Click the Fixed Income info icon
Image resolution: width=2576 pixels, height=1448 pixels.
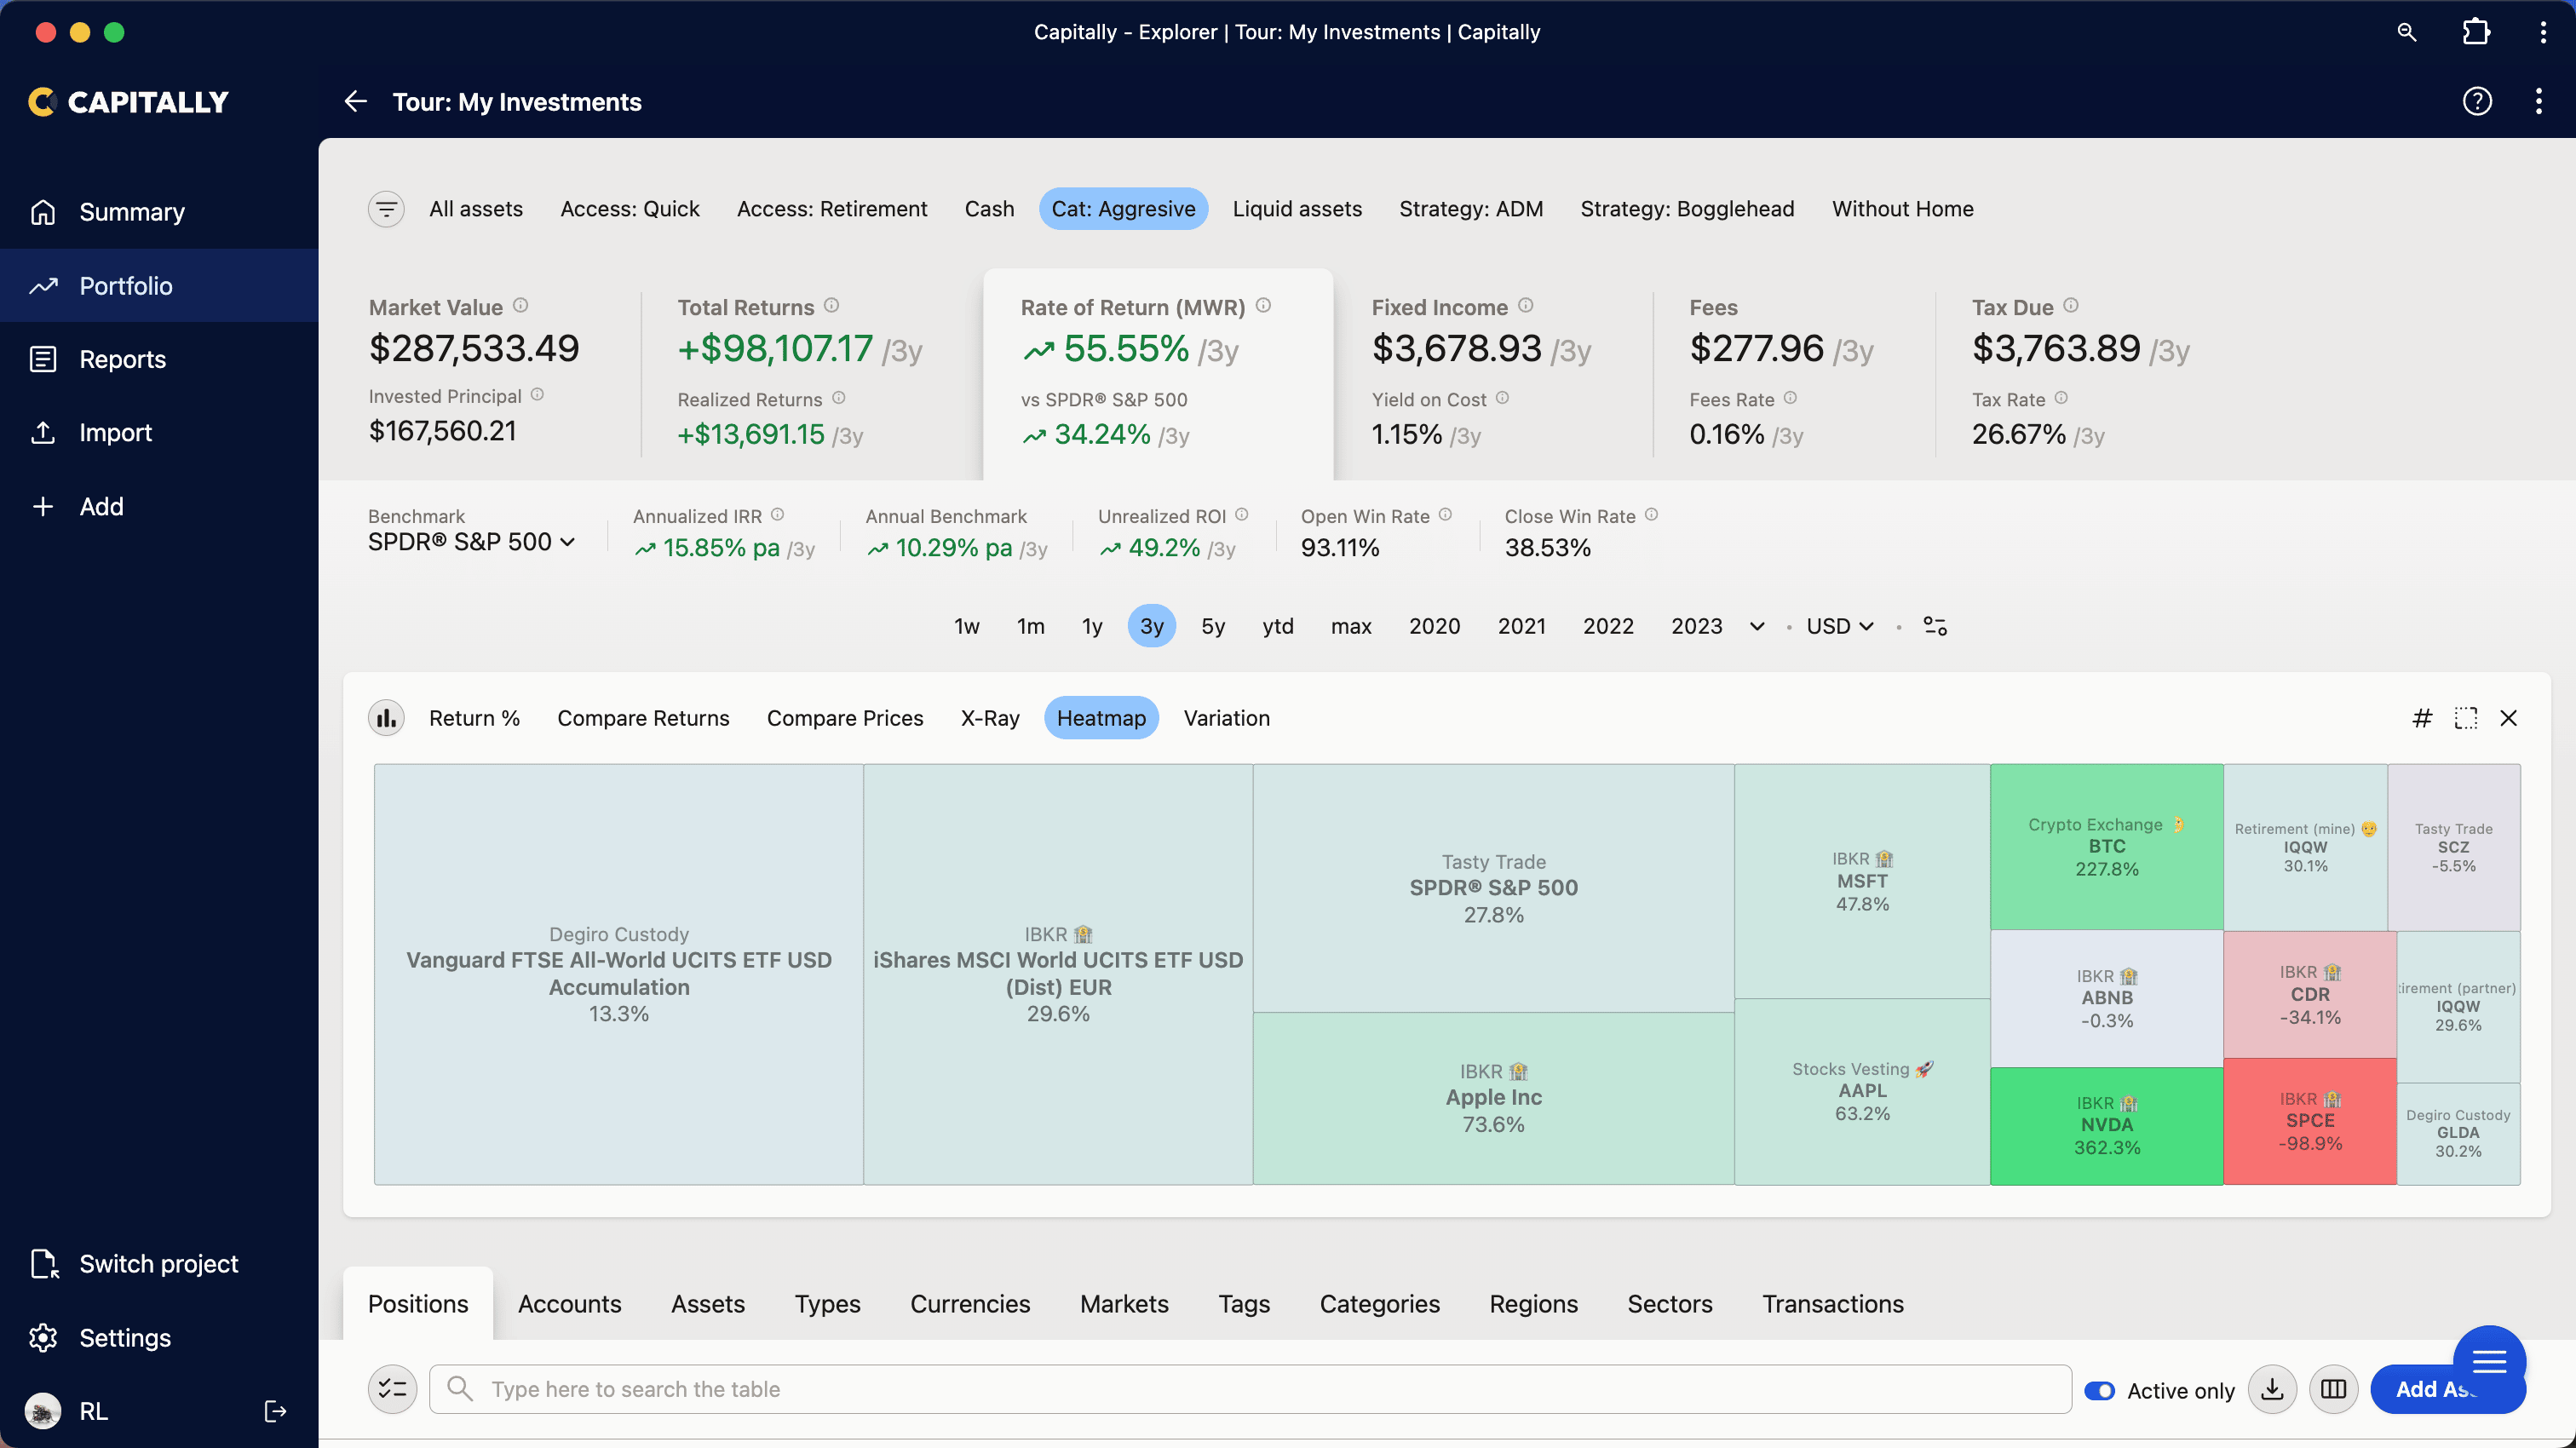[x=1525, y=306]
